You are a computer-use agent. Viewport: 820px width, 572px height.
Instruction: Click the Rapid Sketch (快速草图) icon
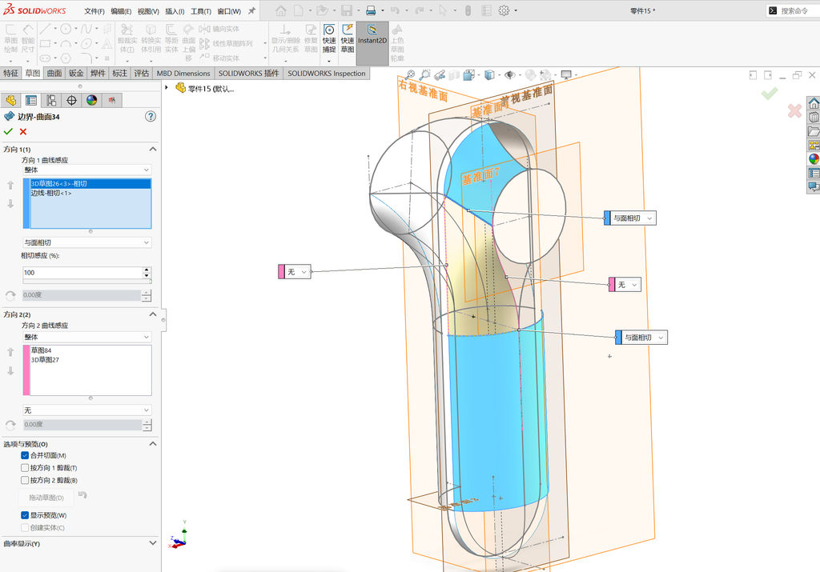point(348,38)
